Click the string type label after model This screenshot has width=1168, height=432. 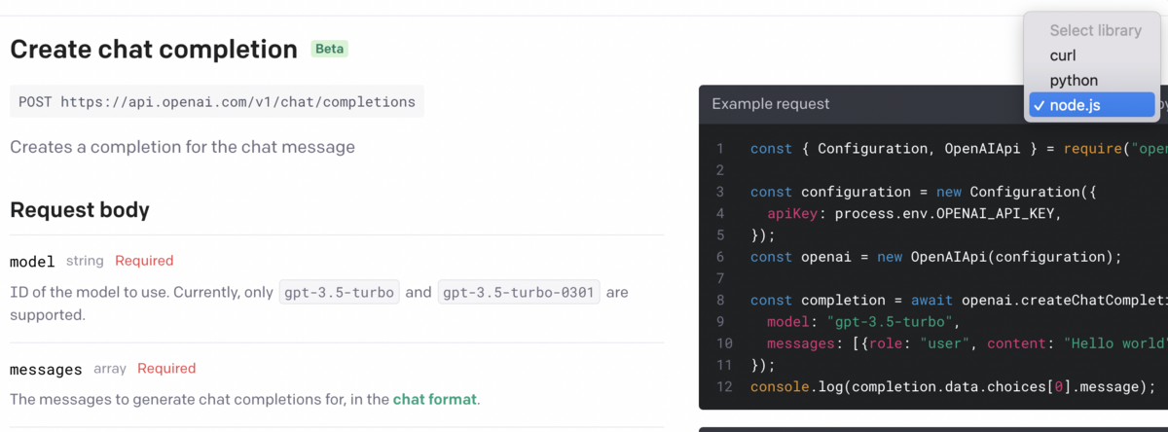[x=85, y=261]
